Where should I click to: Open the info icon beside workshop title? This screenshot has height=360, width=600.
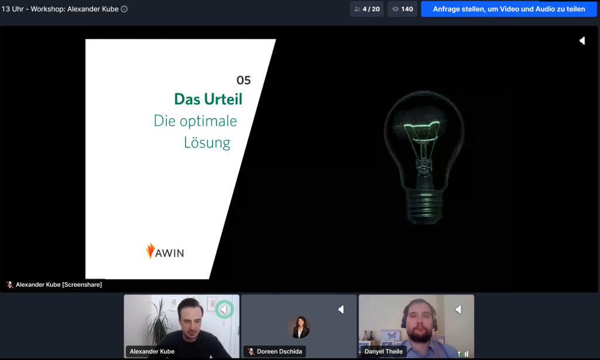pyautogui.click(x=124, y=9)
